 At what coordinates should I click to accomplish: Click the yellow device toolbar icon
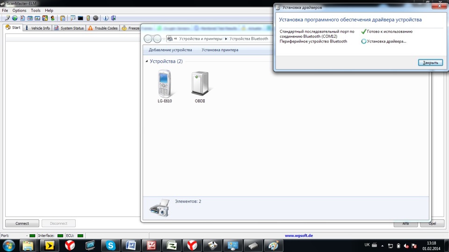(x=88, y=18)
